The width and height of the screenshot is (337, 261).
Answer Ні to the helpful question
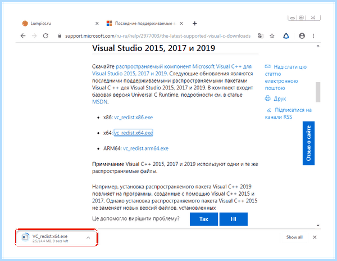point(234,219)
